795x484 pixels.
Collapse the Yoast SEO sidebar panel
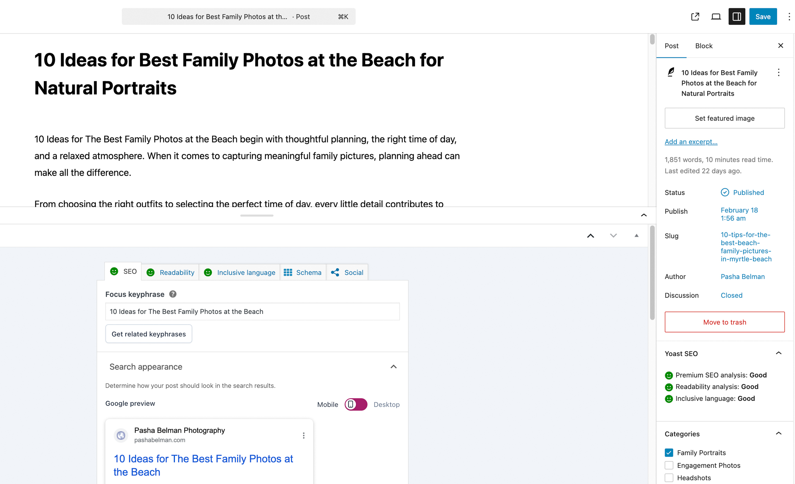(778, 353)
